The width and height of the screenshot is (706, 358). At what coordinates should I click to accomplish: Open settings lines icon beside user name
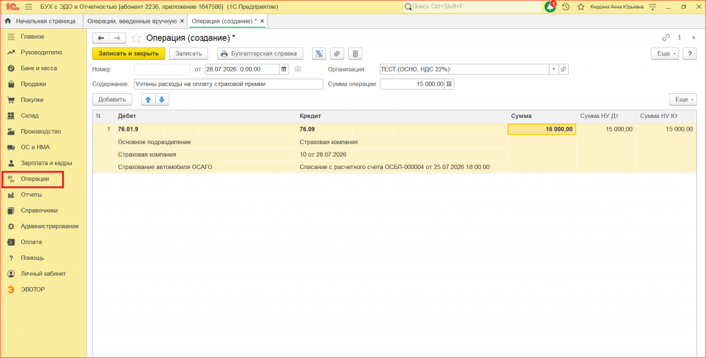coord(652,7)
